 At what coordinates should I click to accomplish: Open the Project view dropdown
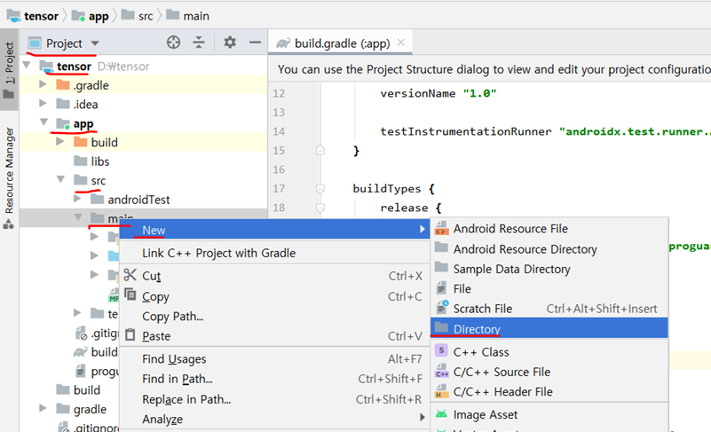tap(95, 43)
